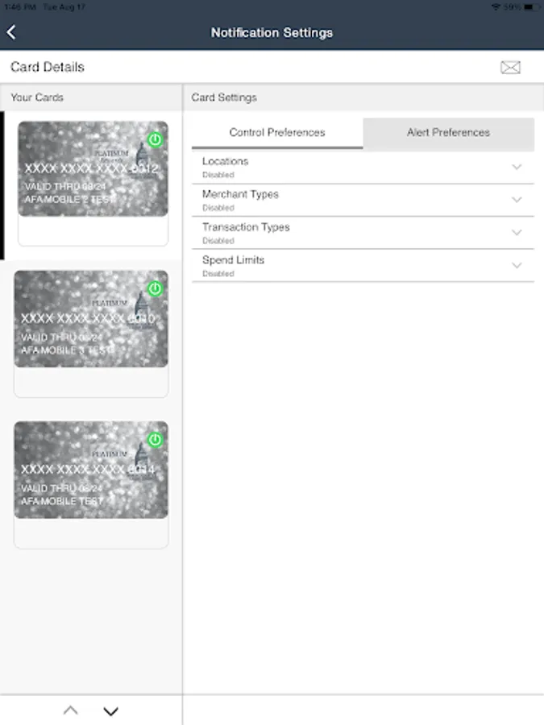544x725 pixels.
Task: Select the AFA MOBILE 3 TEST card
Action: [91, 319]
